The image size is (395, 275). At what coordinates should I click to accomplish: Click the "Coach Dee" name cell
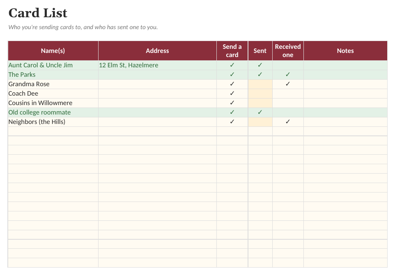click(53, 94)
